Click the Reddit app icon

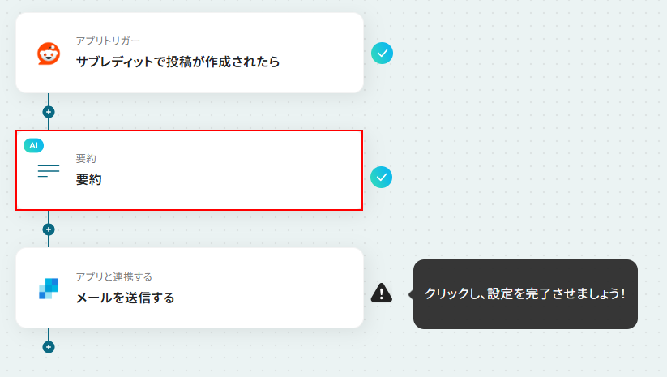[x=49, y=54]
